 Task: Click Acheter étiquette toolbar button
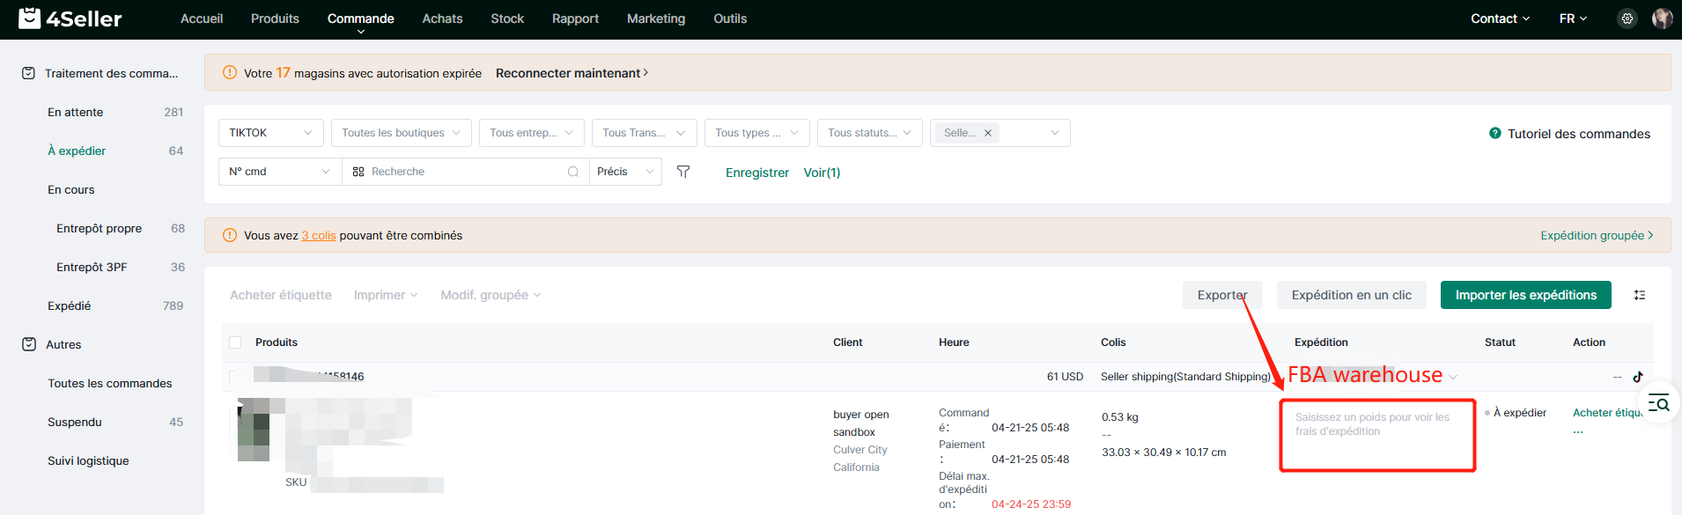point(281,295)
